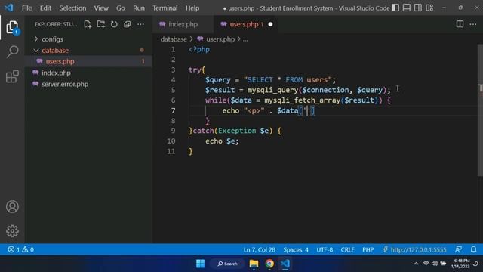Click the http://127.0.0.1:5555 server link

point(414,249)
